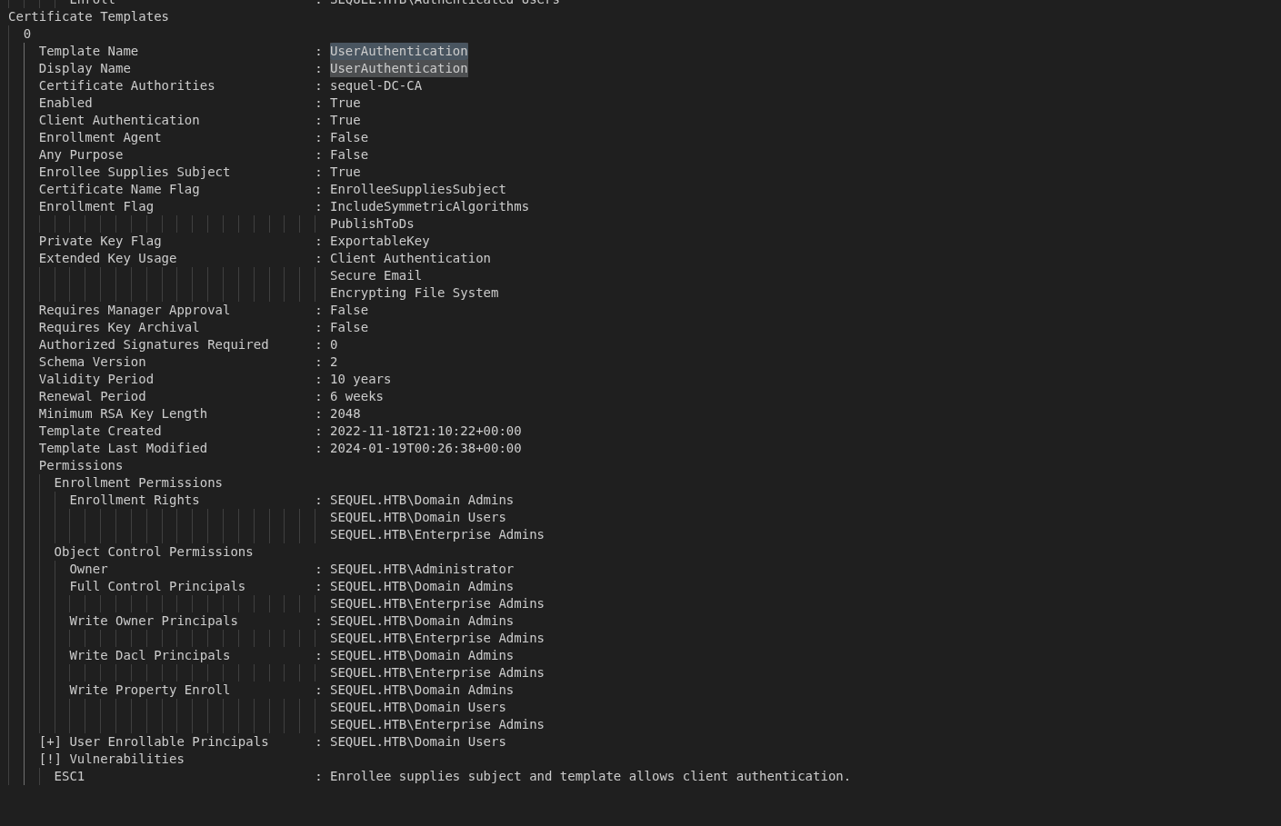Click the 'Requires Manager Approval' label

(x=135, y=310)
